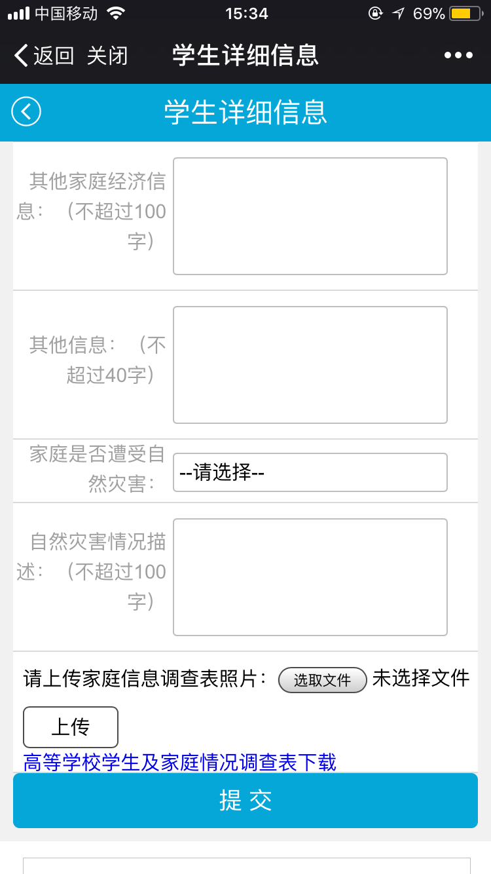Image resolution: width=491 pixels, height=874 pixels.
Task: Open the 家庭是否遭受自然灾害 dropdown
Action: tap(310, 472)
